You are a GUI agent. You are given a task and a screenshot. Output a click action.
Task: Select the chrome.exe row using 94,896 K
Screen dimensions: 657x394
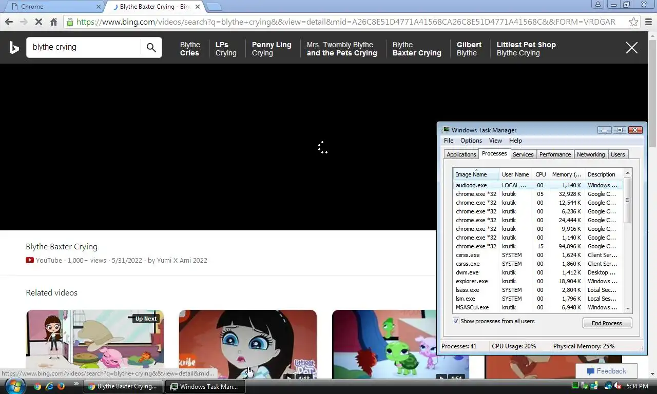click(538, 246)
